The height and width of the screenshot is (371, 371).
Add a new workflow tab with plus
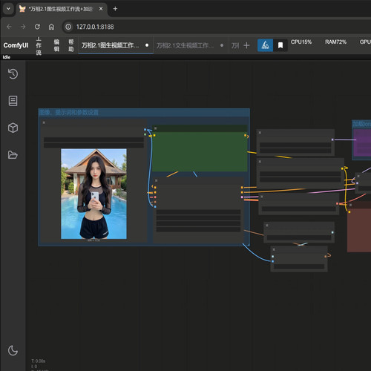point(246,45)
